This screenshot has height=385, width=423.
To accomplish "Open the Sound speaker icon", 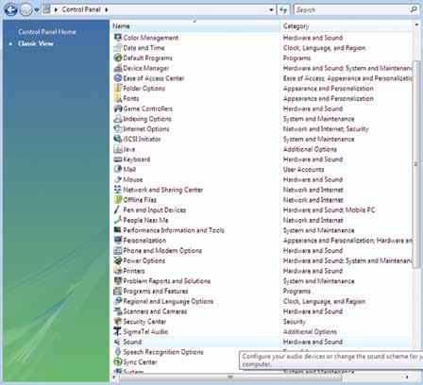I will click(118, 342).
